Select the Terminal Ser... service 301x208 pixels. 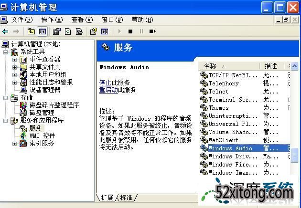[x=245, y=100]
